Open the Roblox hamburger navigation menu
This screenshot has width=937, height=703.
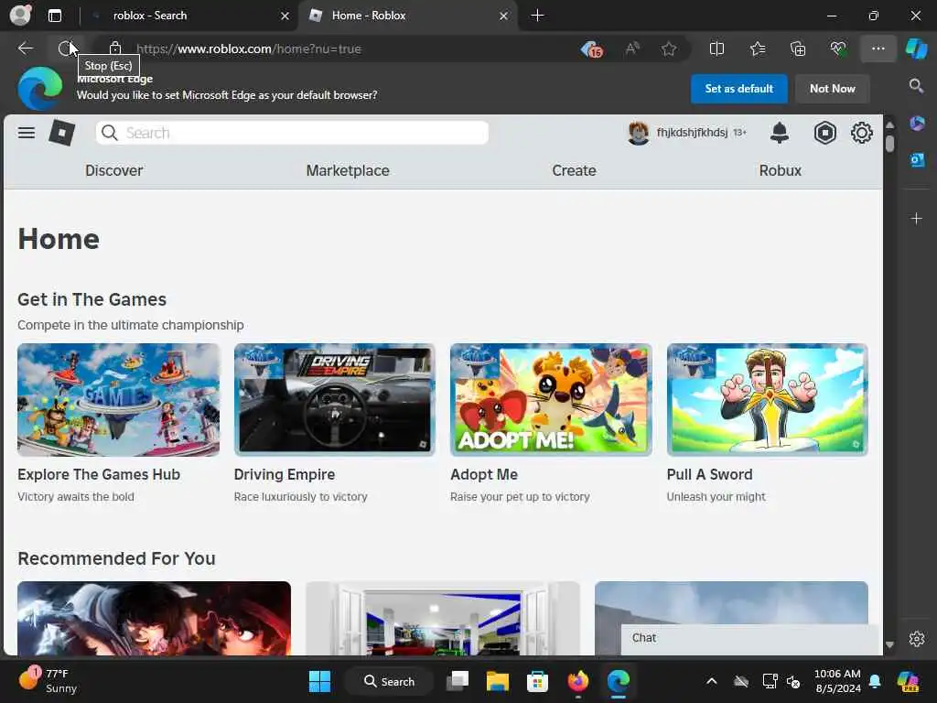(x=27, y=133)
